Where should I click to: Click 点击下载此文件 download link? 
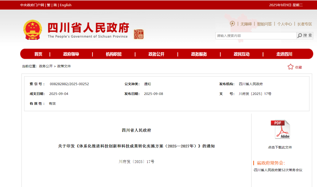[280, 147]
